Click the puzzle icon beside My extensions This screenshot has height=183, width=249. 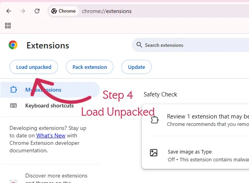tap(13, 90)
